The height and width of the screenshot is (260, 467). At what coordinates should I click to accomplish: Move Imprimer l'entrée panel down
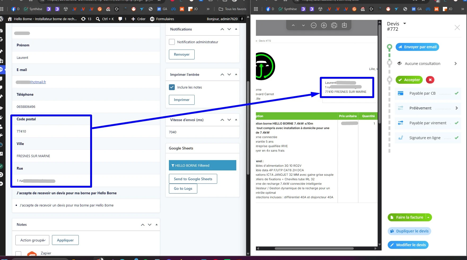[x=229, y=74]
